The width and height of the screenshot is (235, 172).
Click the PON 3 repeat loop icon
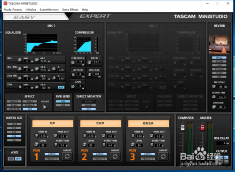[x=163, y=156]
